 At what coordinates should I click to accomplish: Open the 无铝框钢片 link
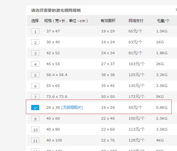pyautogui.click(x=72, y=107)
